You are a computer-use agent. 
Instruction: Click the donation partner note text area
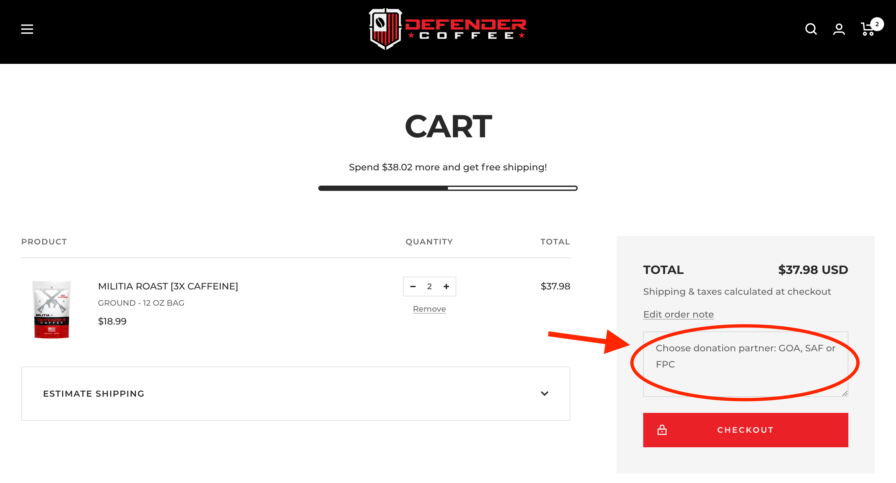745,364
